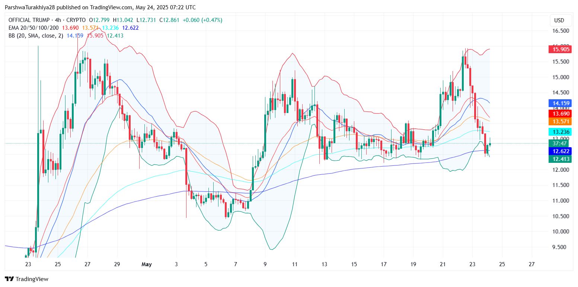Click the 9.500 price axis label
578x287 pixels.
[x=559, y=247]
